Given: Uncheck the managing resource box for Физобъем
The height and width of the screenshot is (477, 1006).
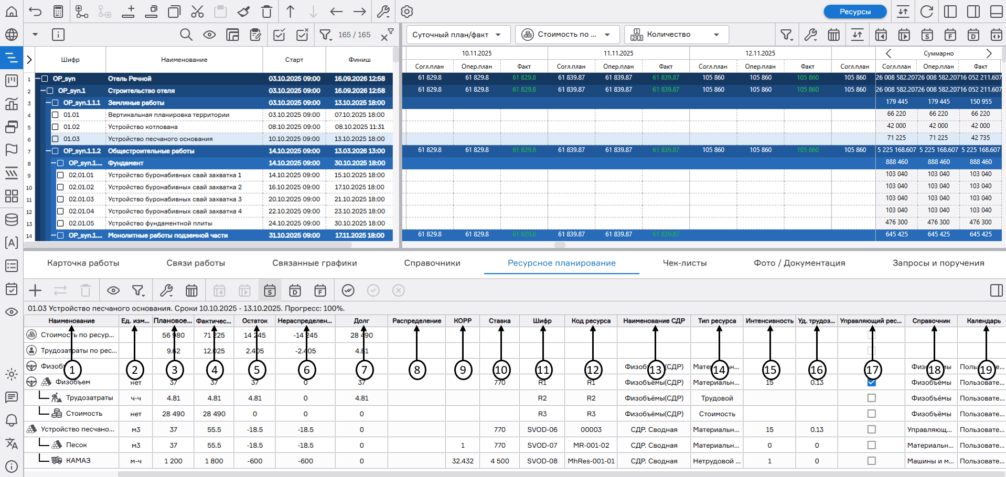Looking at the screenshot, I should point(871,383).
